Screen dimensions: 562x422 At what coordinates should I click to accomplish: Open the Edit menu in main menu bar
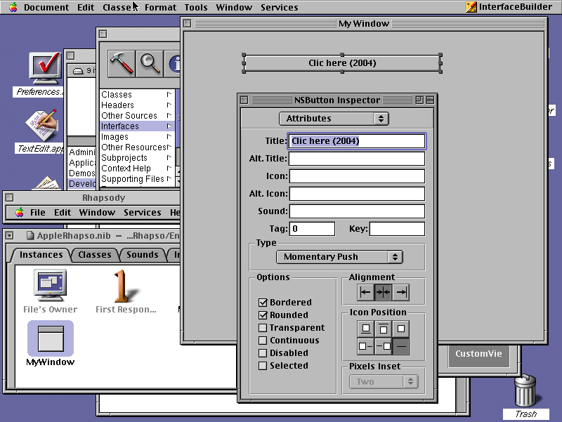[86, 7]
